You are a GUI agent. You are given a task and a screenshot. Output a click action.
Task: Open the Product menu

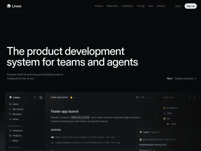99,6
